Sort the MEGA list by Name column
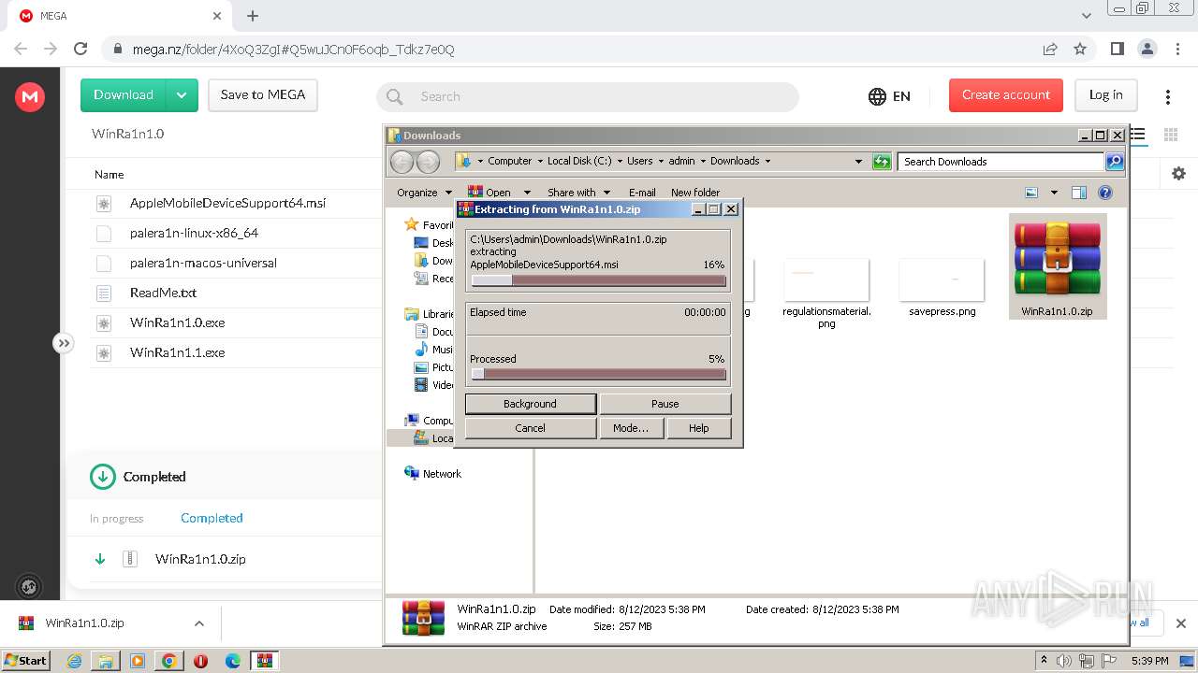The width and height of the screenshot is (1198, 673). (x=110, y=175)
